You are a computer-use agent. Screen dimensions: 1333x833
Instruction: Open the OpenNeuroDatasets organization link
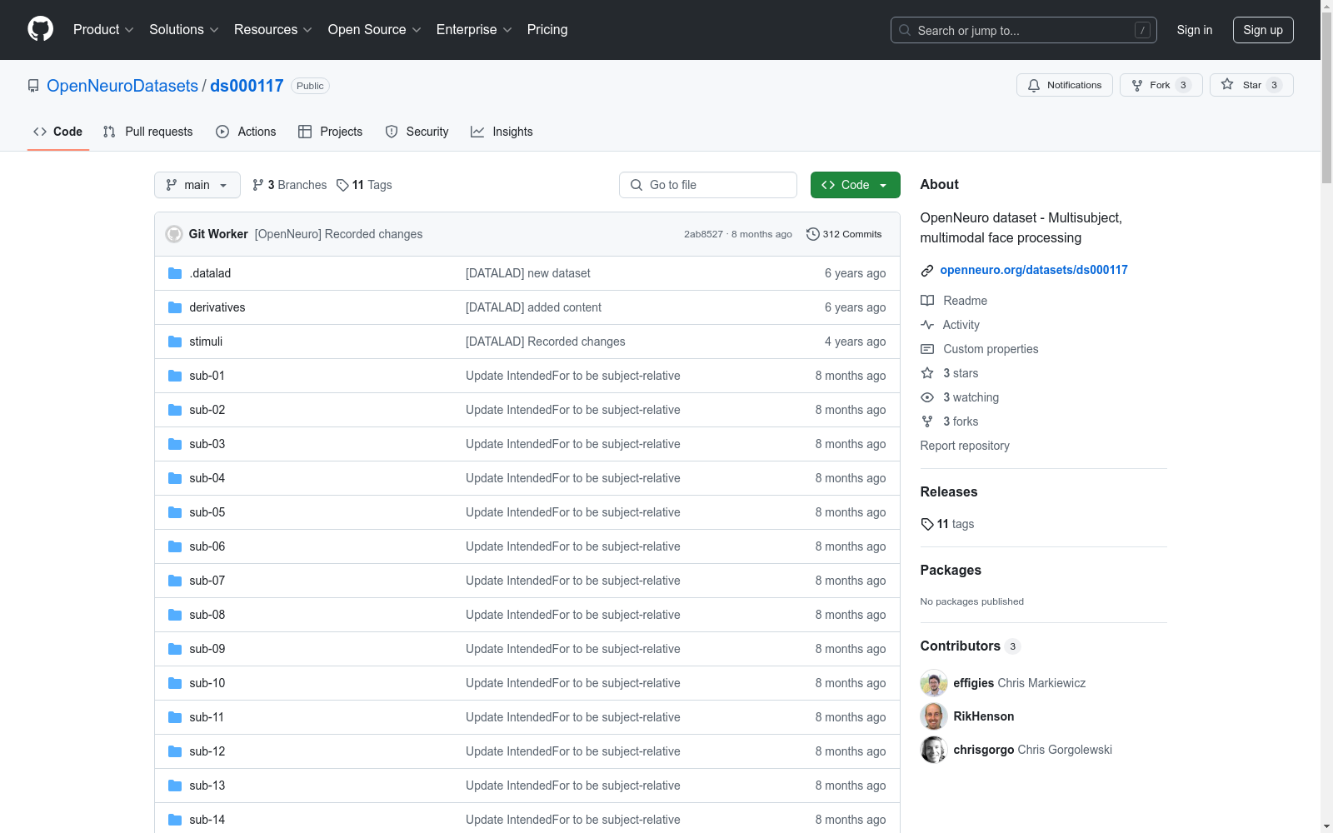click(x=122, y=86)
